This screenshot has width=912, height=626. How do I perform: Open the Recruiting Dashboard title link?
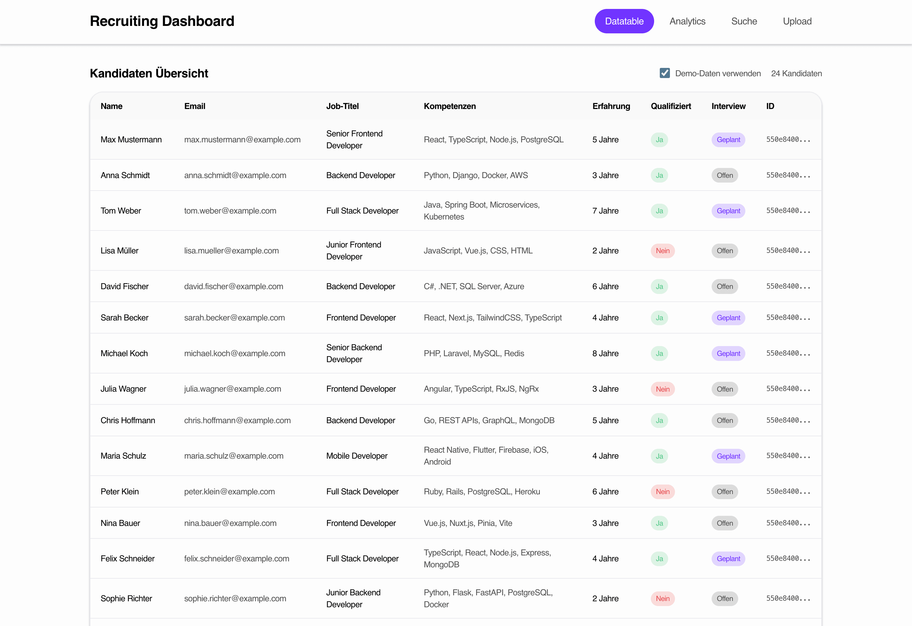[162, 21]
